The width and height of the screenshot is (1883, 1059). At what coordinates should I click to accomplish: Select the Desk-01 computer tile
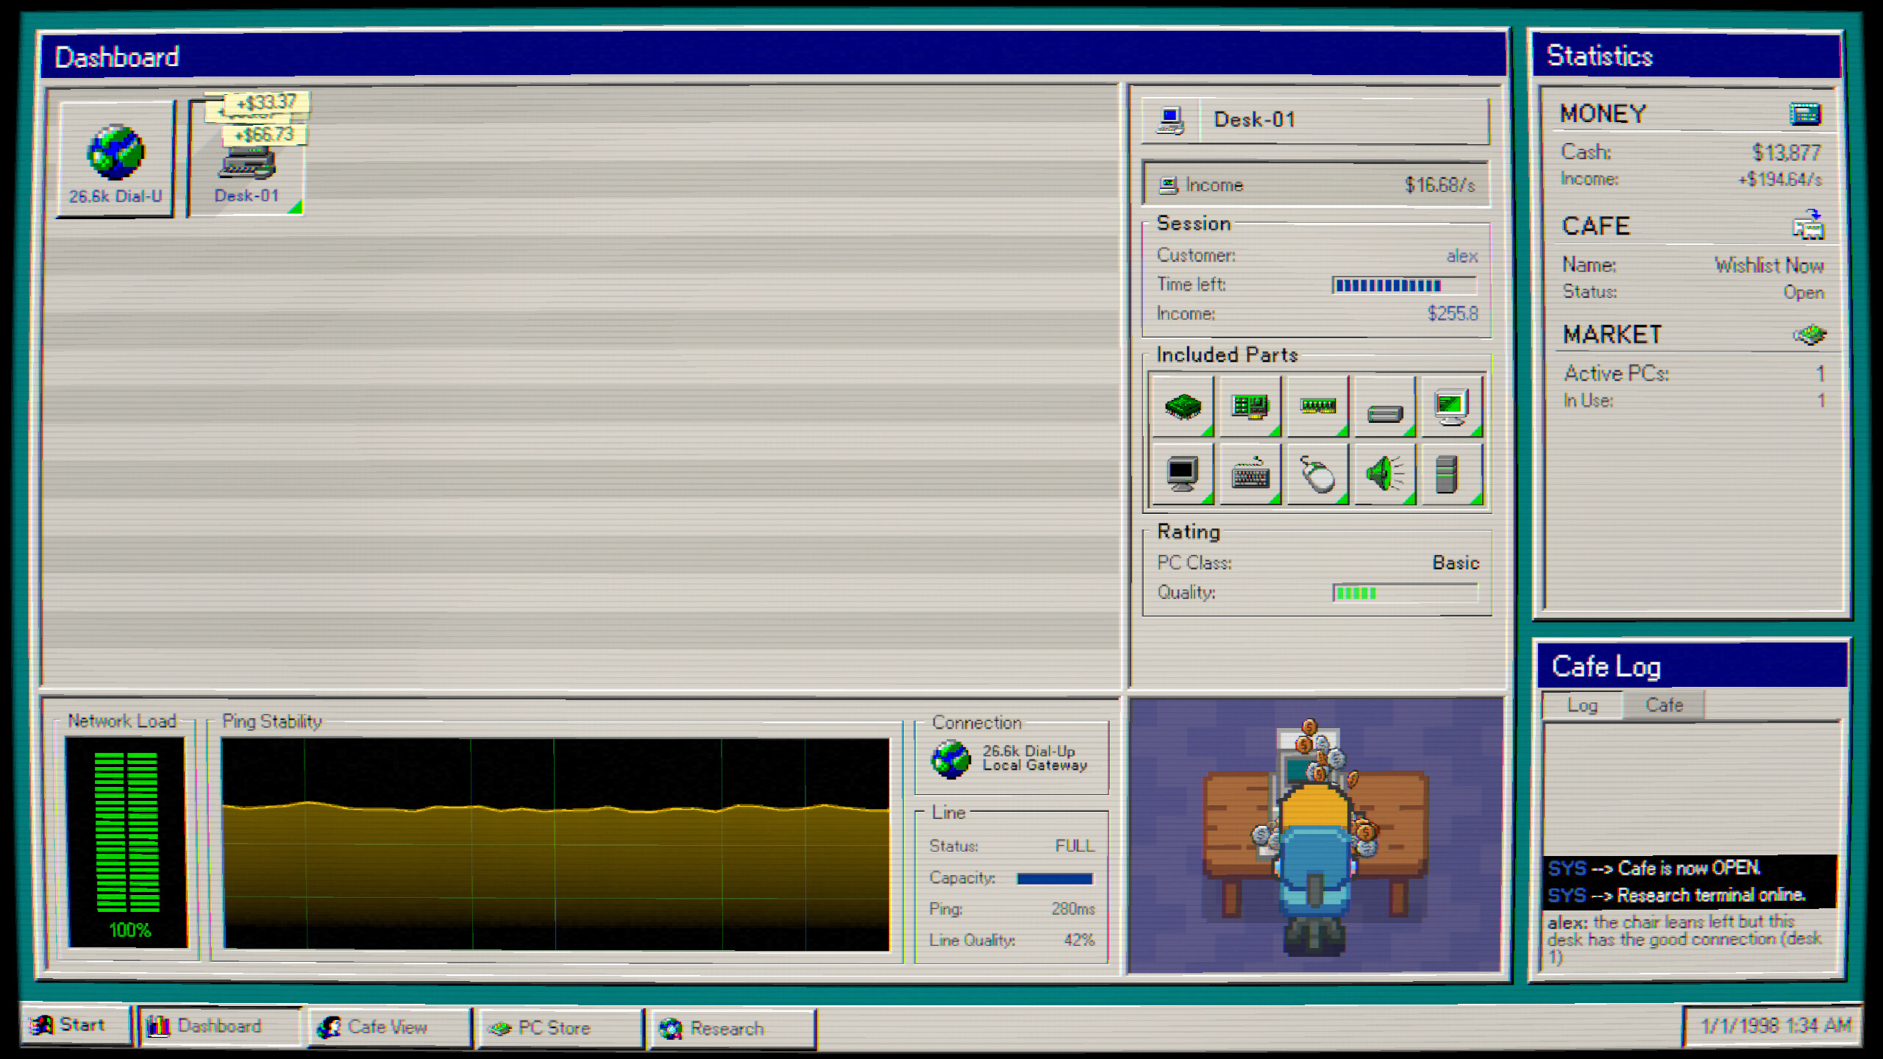(246, 160)
